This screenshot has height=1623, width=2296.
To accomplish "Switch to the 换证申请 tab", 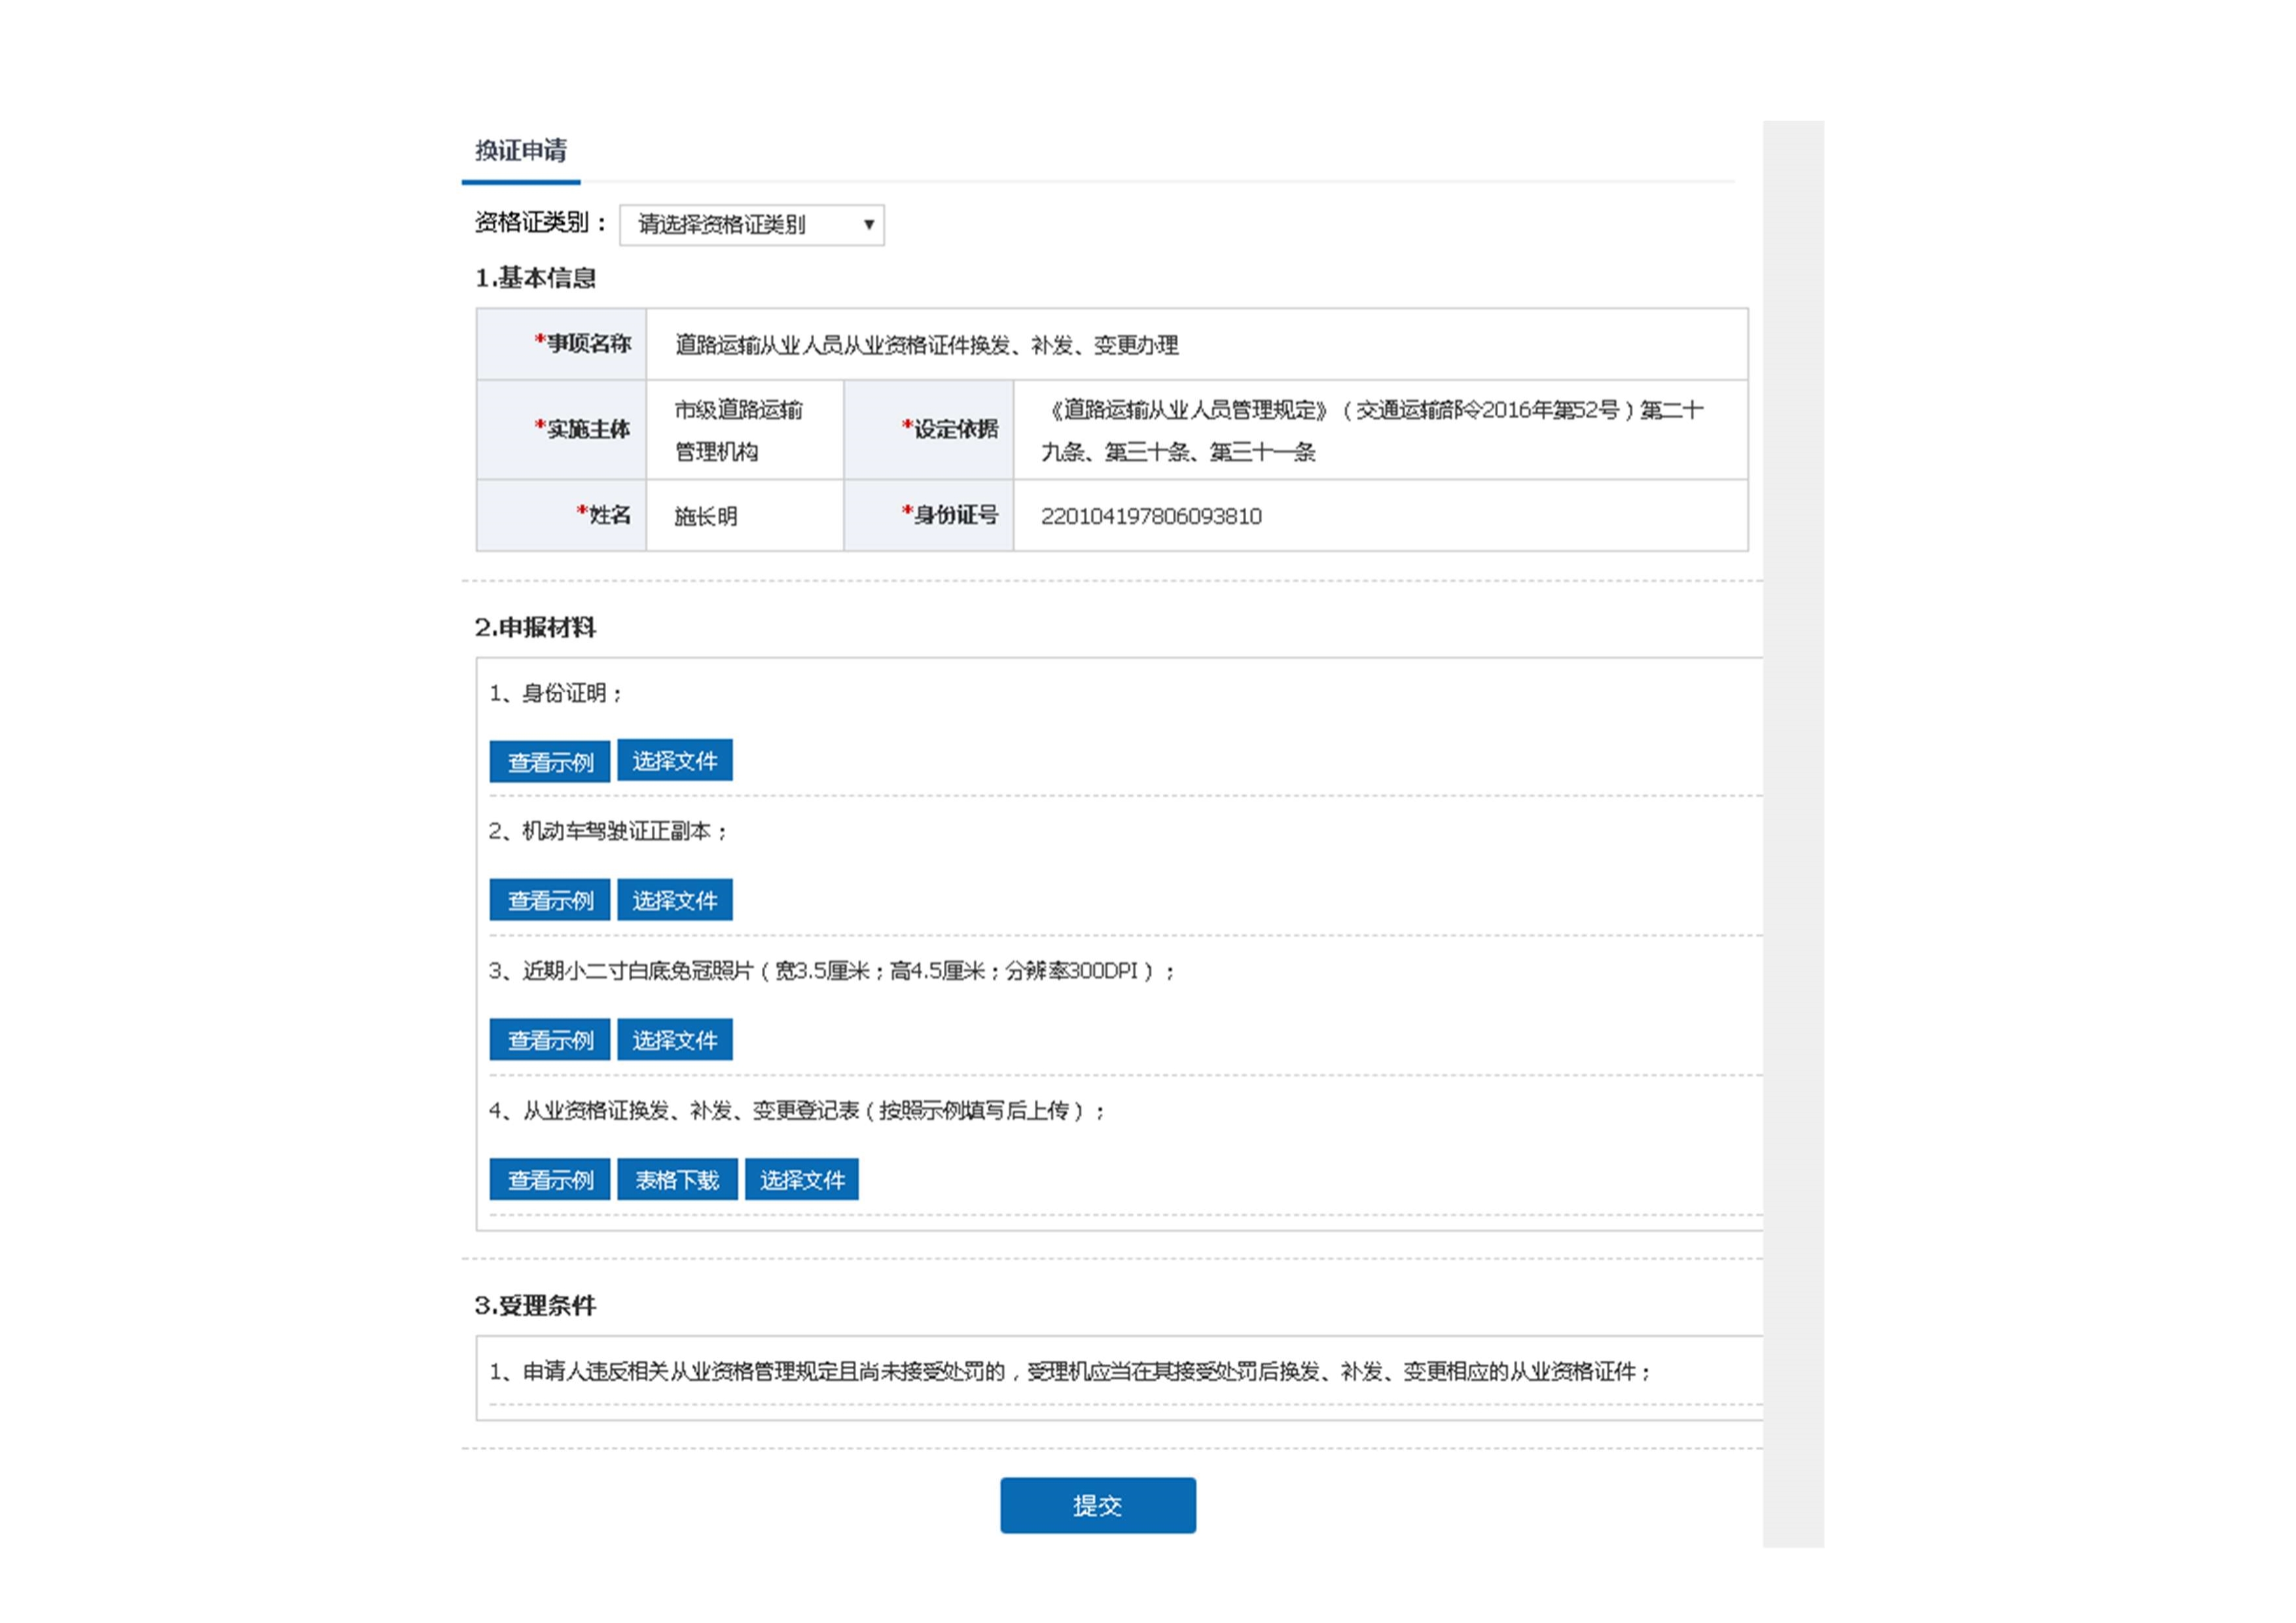I will pyautogui.click(x=520, y=151).
